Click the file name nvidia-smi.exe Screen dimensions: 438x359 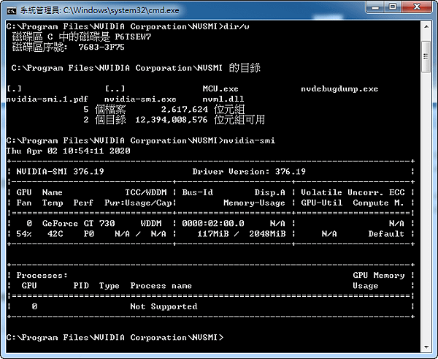click(140, 99)
